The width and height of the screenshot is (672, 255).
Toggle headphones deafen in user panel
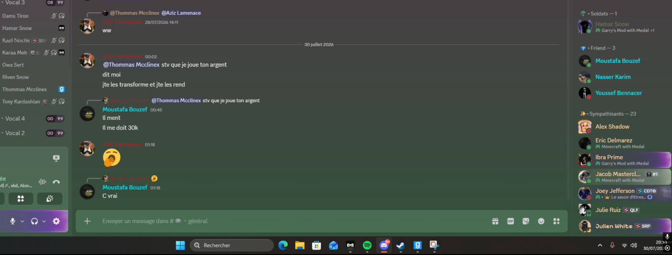tap(34, 221)
